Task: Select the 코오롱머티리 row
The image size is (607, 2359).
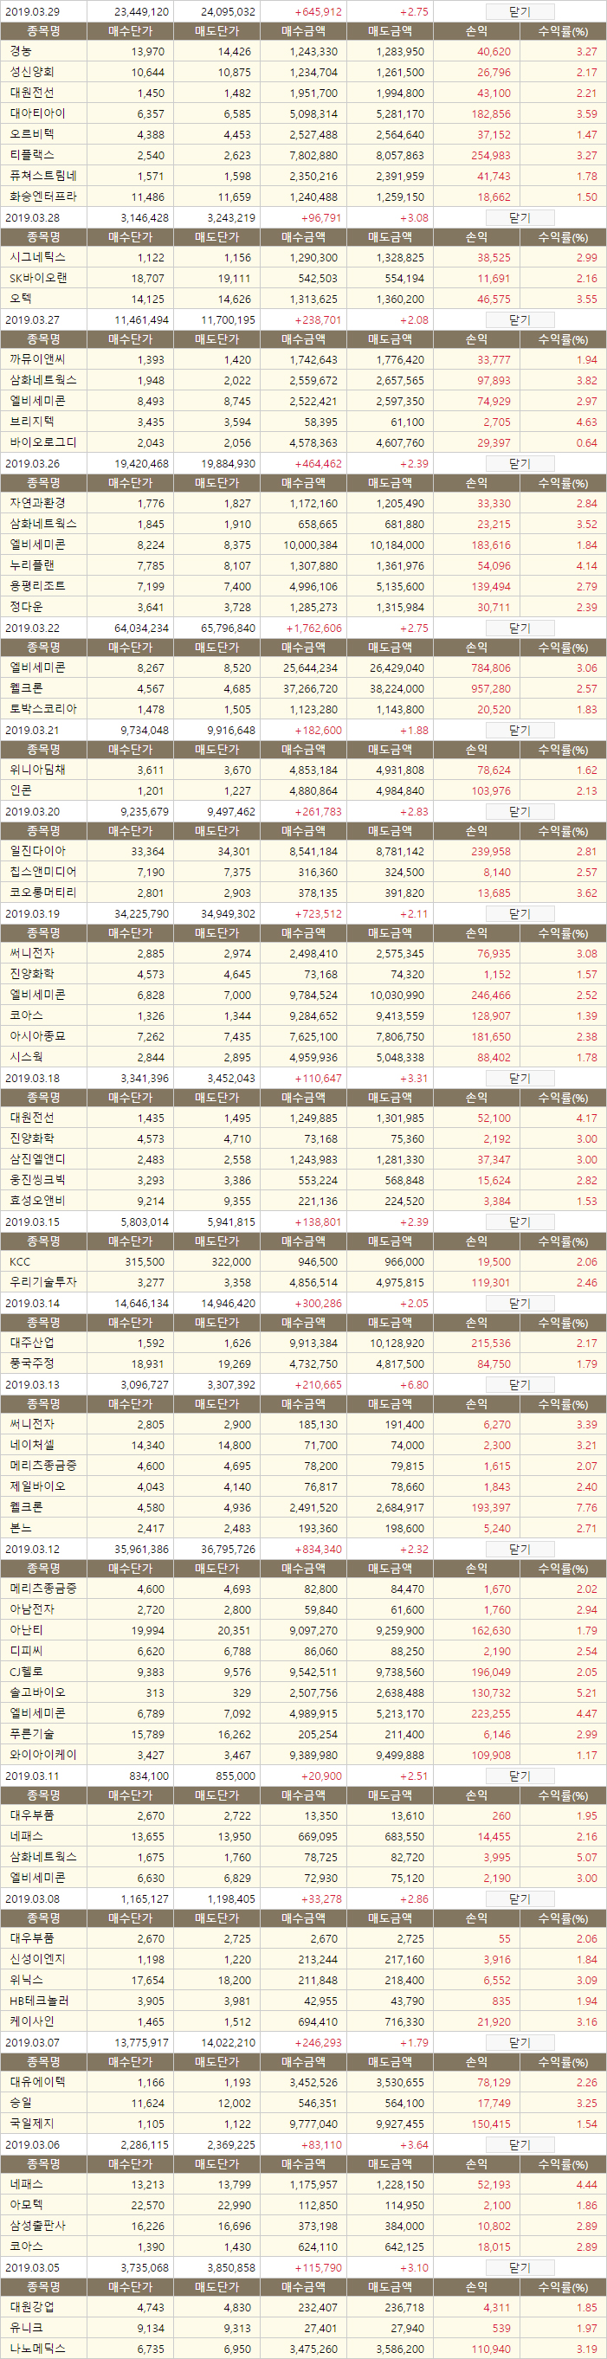Action: pyautogui.click(x=303, y=893)
